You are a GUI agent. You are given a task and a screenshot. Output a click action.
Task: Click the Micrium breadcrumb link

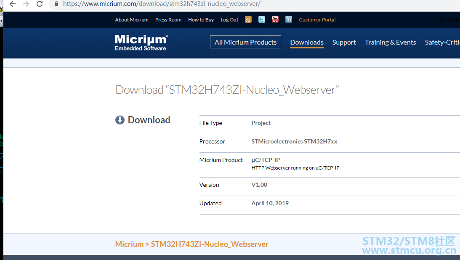tap(129, 244)
